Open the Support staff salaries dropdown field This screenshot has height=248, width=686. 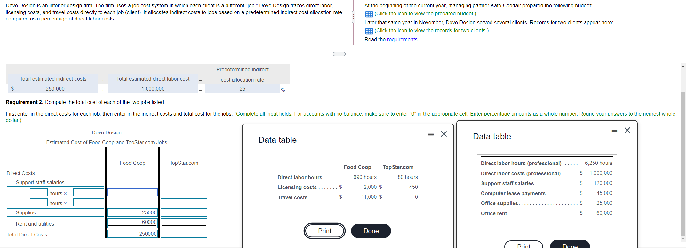click(55, 183)
